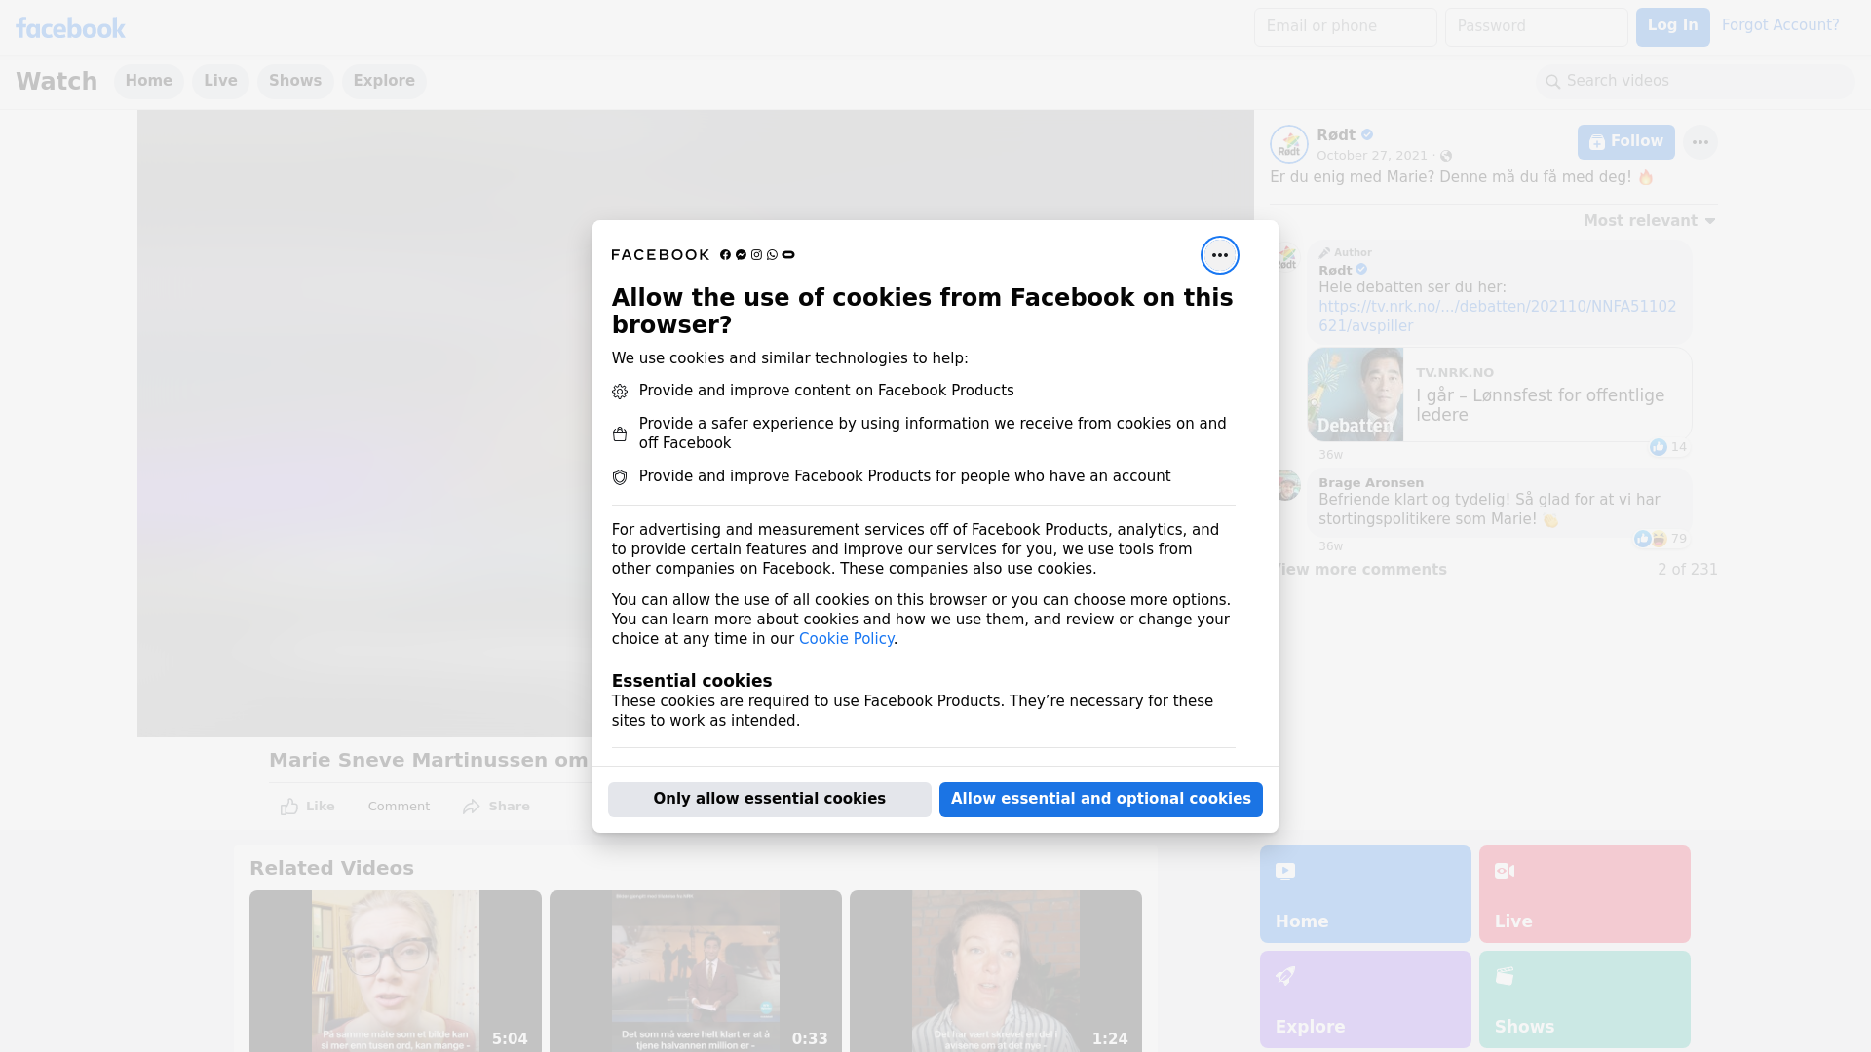Click the Related Videos heading
The width and height of the screenshot is (1871, 1052).
(331, 868)
